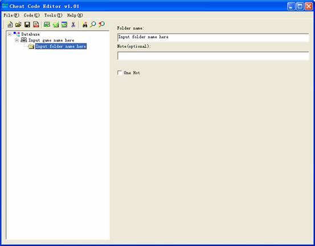
Task: Select the 'Input folder name here' tree item
Action: pyautogui.click(x=61, y=46)
